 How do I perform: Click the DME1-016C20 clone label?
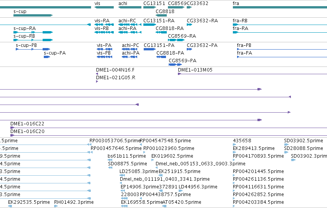pos(27,131)
